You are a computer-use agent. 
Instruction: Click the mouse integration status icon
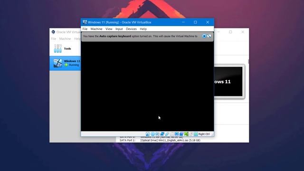(x=191, y=134)
